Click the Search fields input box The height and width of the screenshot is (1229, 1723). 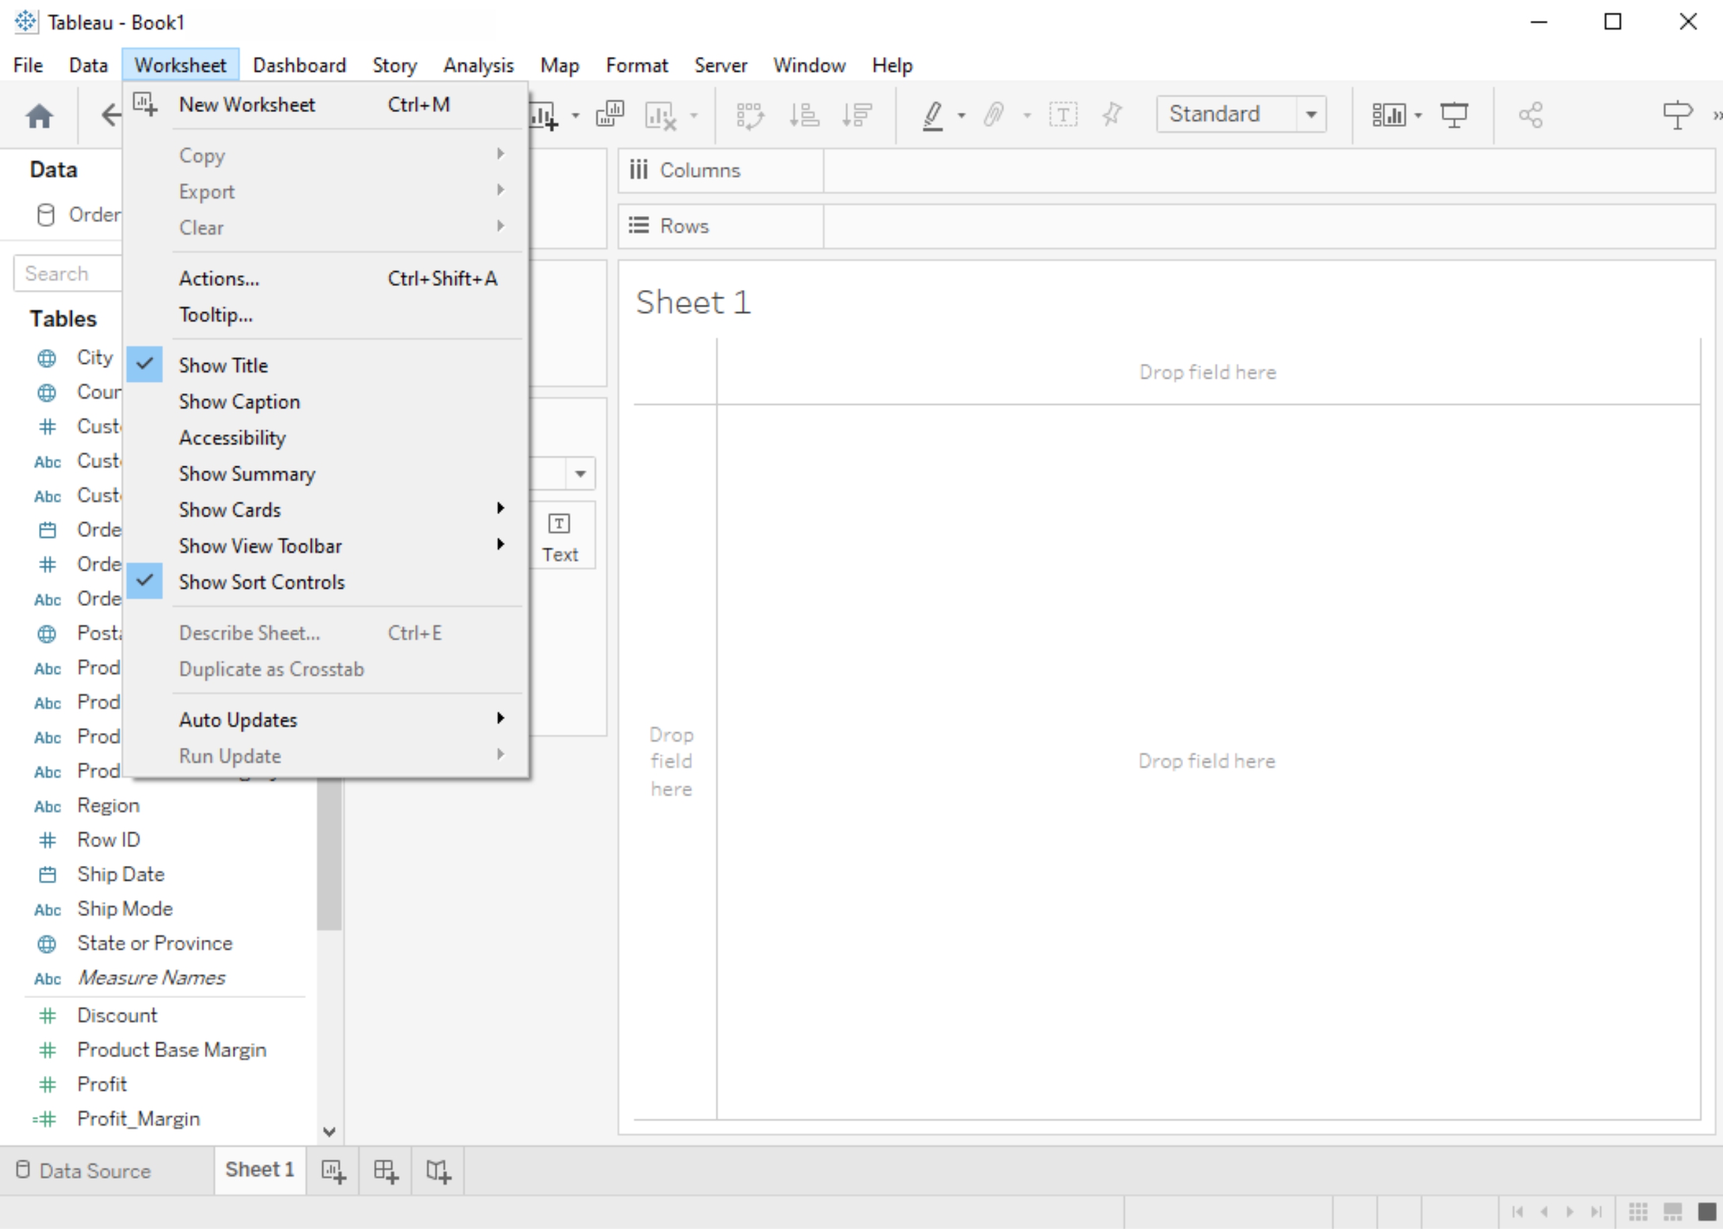[68, 273]
